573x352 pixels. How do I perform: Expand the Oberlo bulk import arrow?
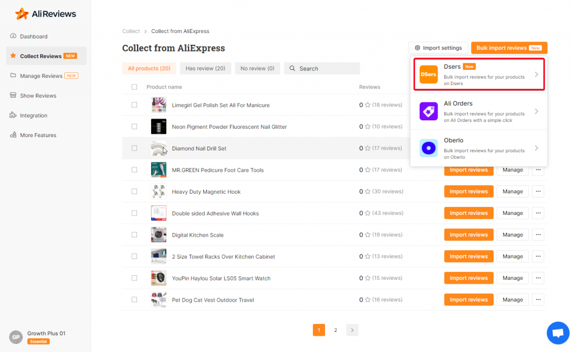pos(537,148)
